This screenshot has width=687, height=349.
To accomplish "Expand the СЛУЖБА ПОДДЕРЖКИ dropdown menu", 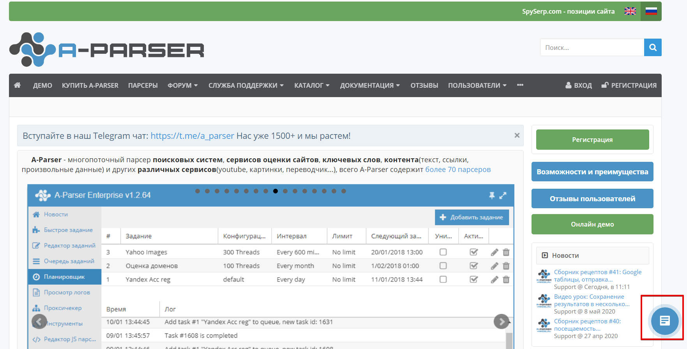I will [246, 85].
